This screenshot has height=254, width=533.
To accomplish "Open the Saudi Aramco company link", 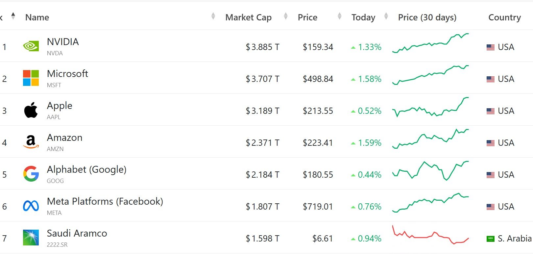I will click(77, 233).
